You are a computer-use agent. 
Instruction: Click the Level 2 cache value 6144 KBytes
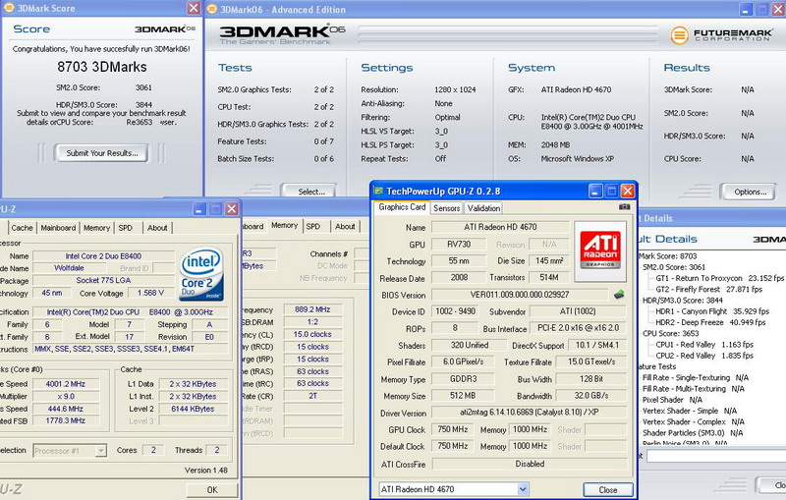[x=193, y=409]
